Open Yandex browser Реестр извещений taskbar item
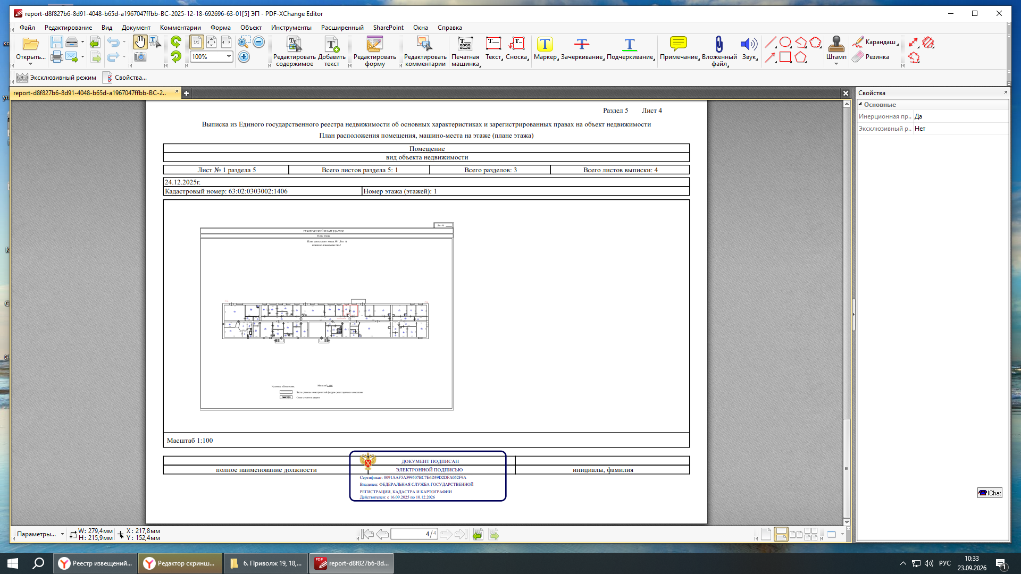Viewport: 1021px width, 574px height. pyautogui.click(x=96, y=563)
